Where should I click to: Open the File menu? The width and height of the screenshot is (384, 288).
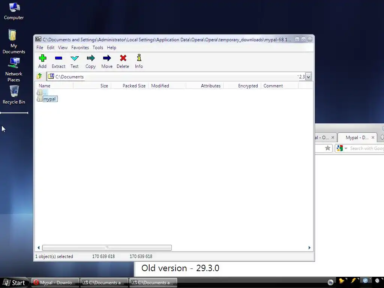click(x=40, y=48)
